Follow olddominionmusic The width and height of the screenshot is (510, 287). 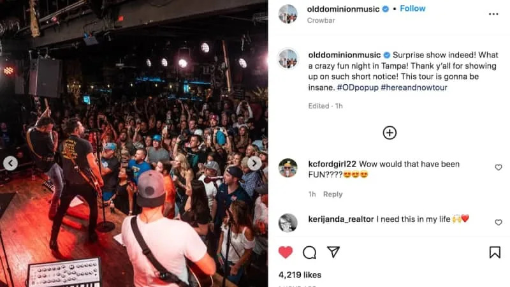click(x=412, y=8)
